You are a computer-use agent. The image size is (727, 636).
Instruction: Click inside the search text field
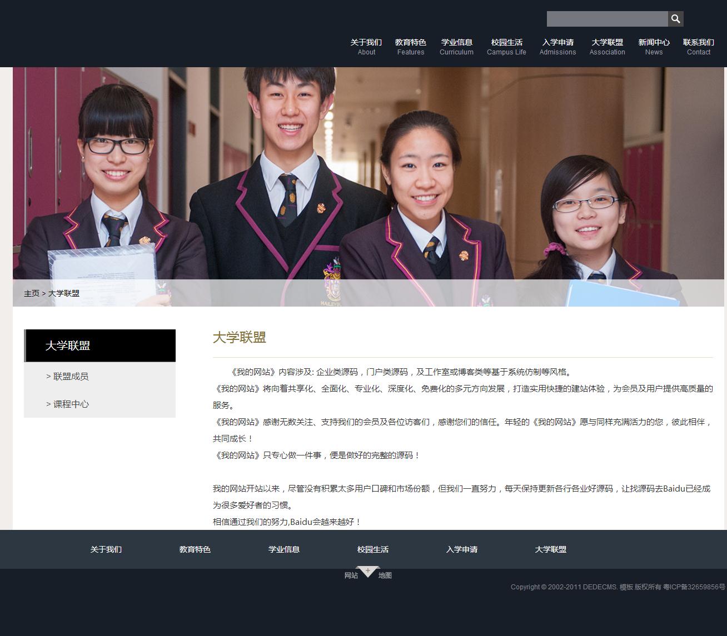(607, 19)
